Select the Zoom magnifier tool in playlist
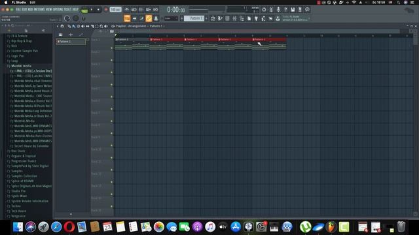419x235 pixels. [101, 26]
